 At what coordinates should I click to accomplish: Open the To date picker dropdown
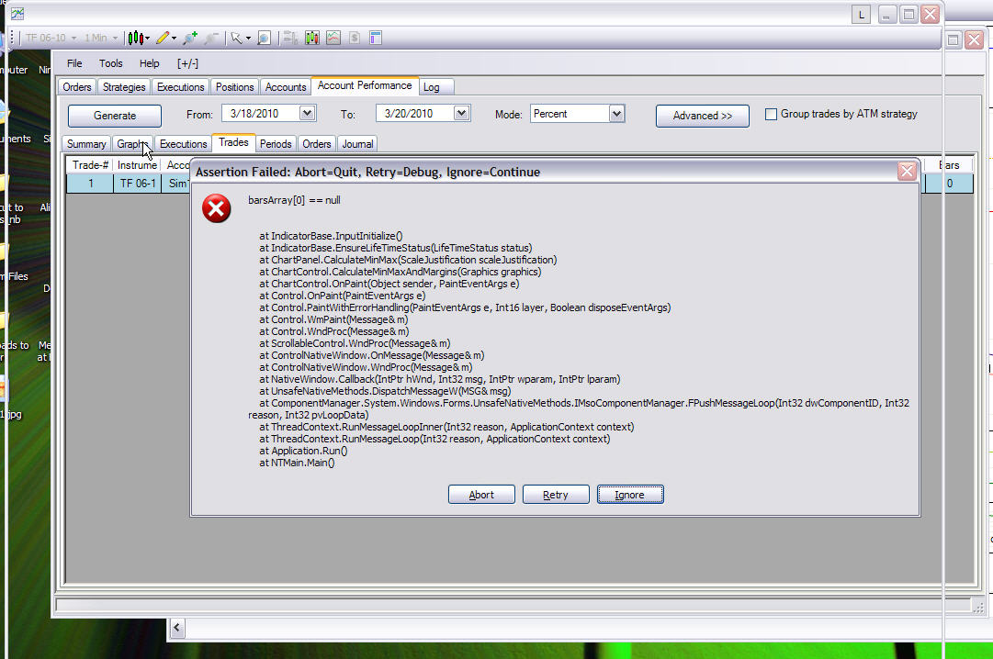point(462,113)
